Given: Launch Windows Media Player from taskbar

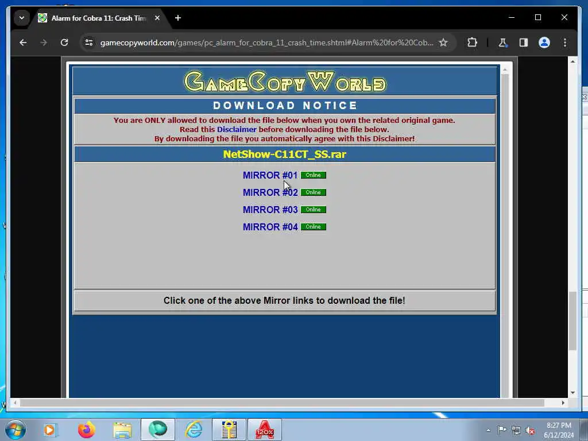Looking at the screenshot, I should (49, 430).
